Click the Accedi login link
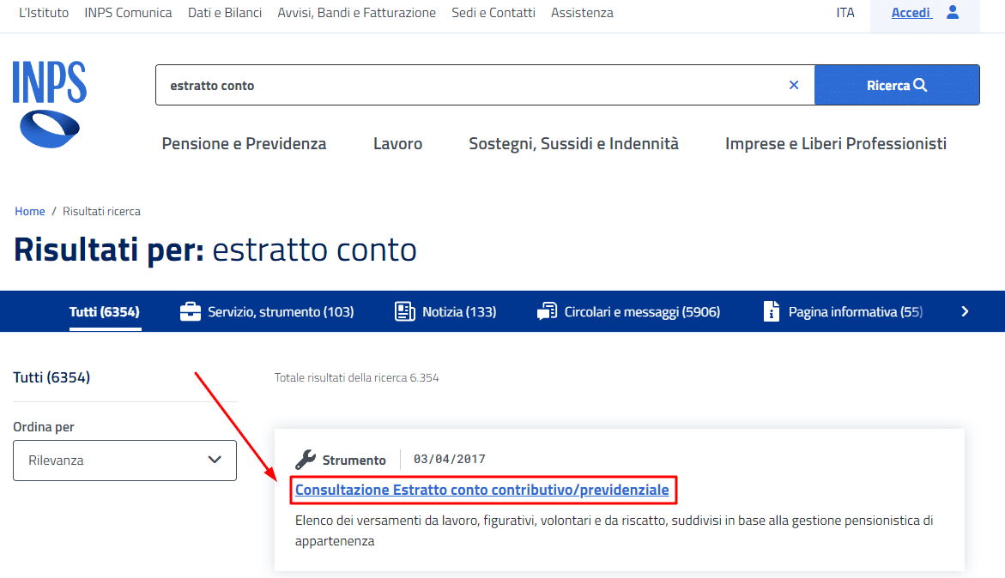The height and width of the screenshot is (578, 1005). point(911,12)
